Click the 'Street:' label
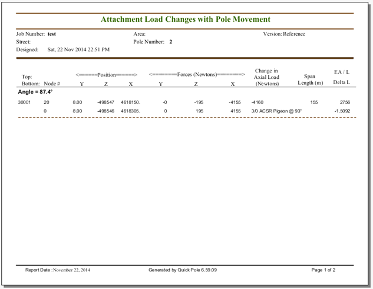This screenshot has width=373, height=289. 24,42
